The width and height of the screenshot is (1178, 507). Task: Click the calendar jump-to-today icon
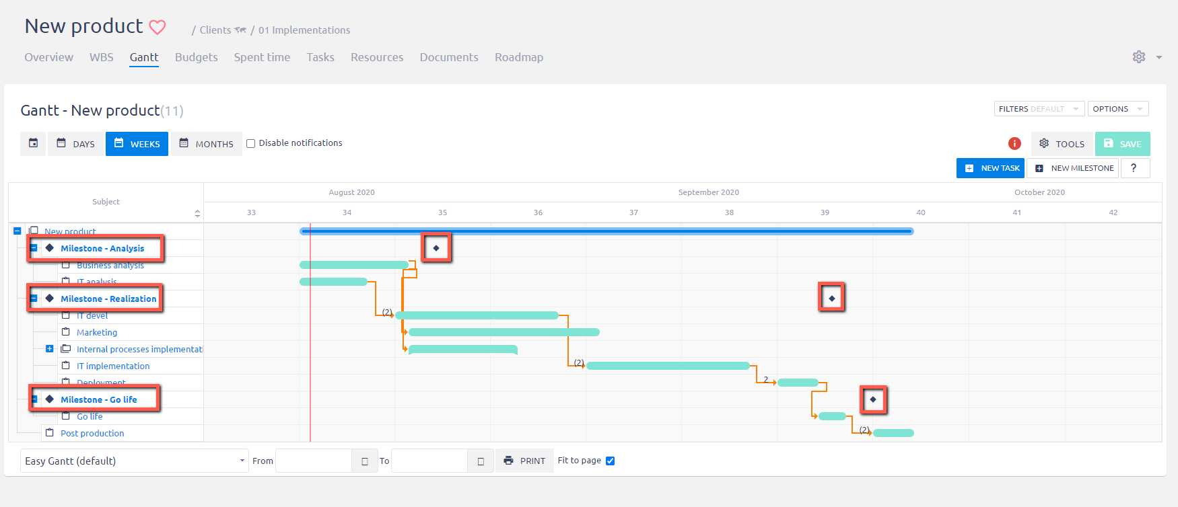click(33, 143)
